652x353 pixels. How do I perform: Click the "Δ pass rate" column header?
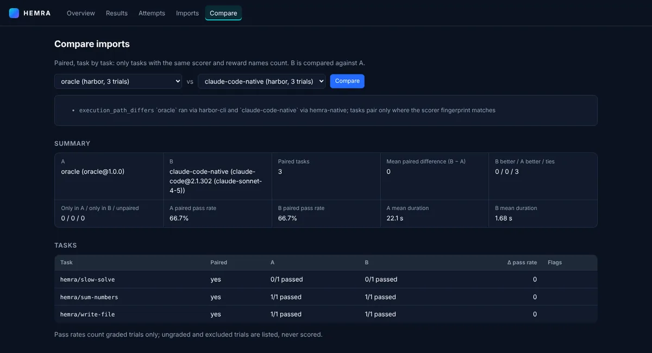[522, 262]
